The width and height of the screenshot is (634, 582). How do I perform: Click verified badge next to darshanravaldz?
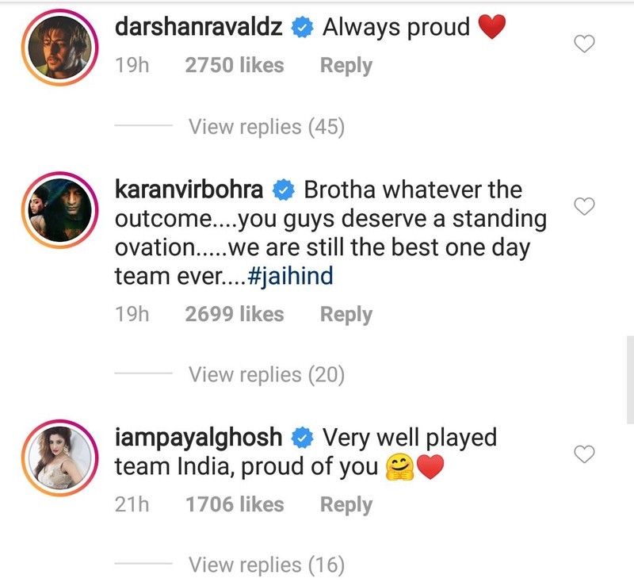pos(303,28)
